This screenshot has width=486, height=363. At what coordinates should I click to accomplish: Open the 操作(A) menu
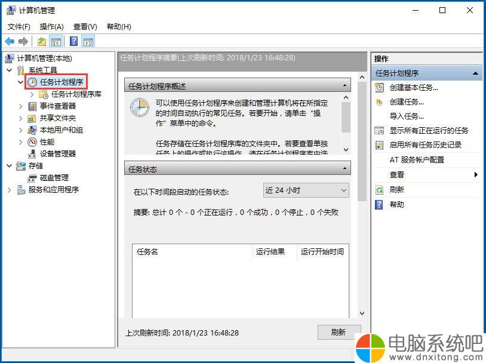[x=51, y=27]
